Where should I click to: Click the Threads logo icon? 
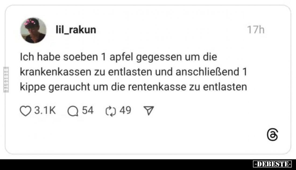(x=273, y=135)
